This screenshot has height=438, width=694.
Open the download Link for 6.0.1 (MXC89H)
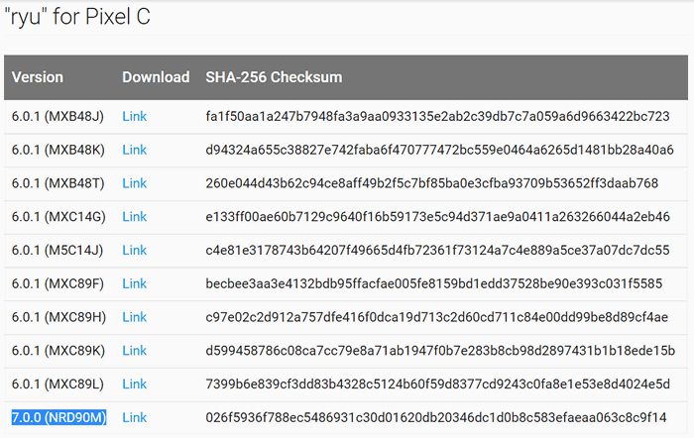pos(134,317)
